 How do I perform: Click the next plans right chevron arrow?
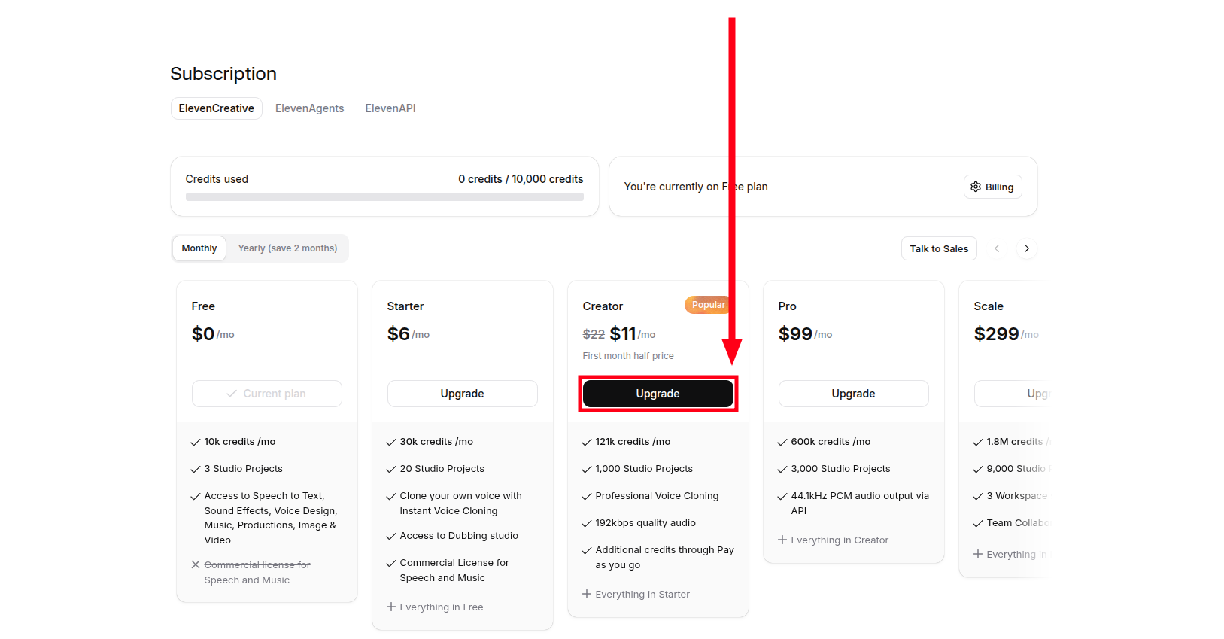point(1026,248)
